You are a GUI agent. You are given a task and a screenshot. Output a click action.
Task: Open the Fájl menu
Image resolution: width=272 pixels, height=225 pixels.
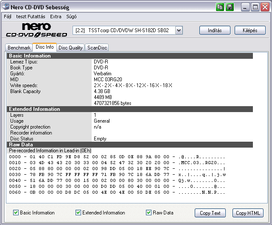pos(8,16)
